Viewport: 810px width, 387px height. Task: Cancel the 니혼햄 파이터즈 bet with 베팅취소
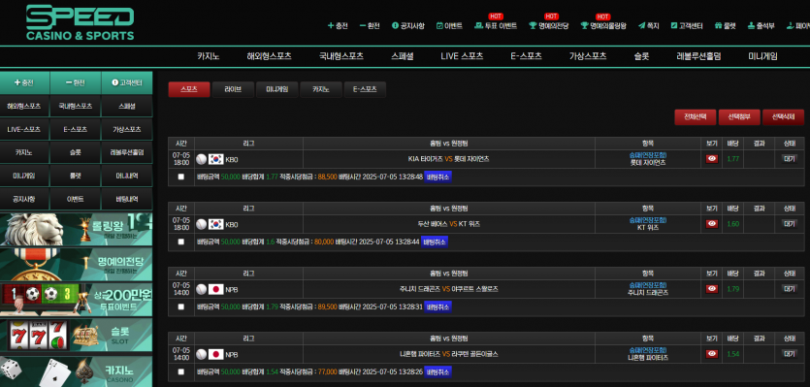pos(438,371)
